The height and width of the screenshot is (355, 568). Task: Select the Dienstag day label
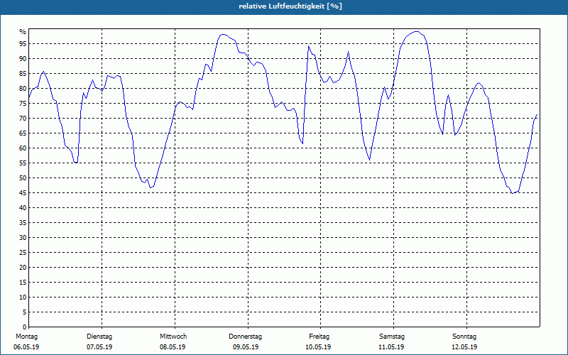99,337
